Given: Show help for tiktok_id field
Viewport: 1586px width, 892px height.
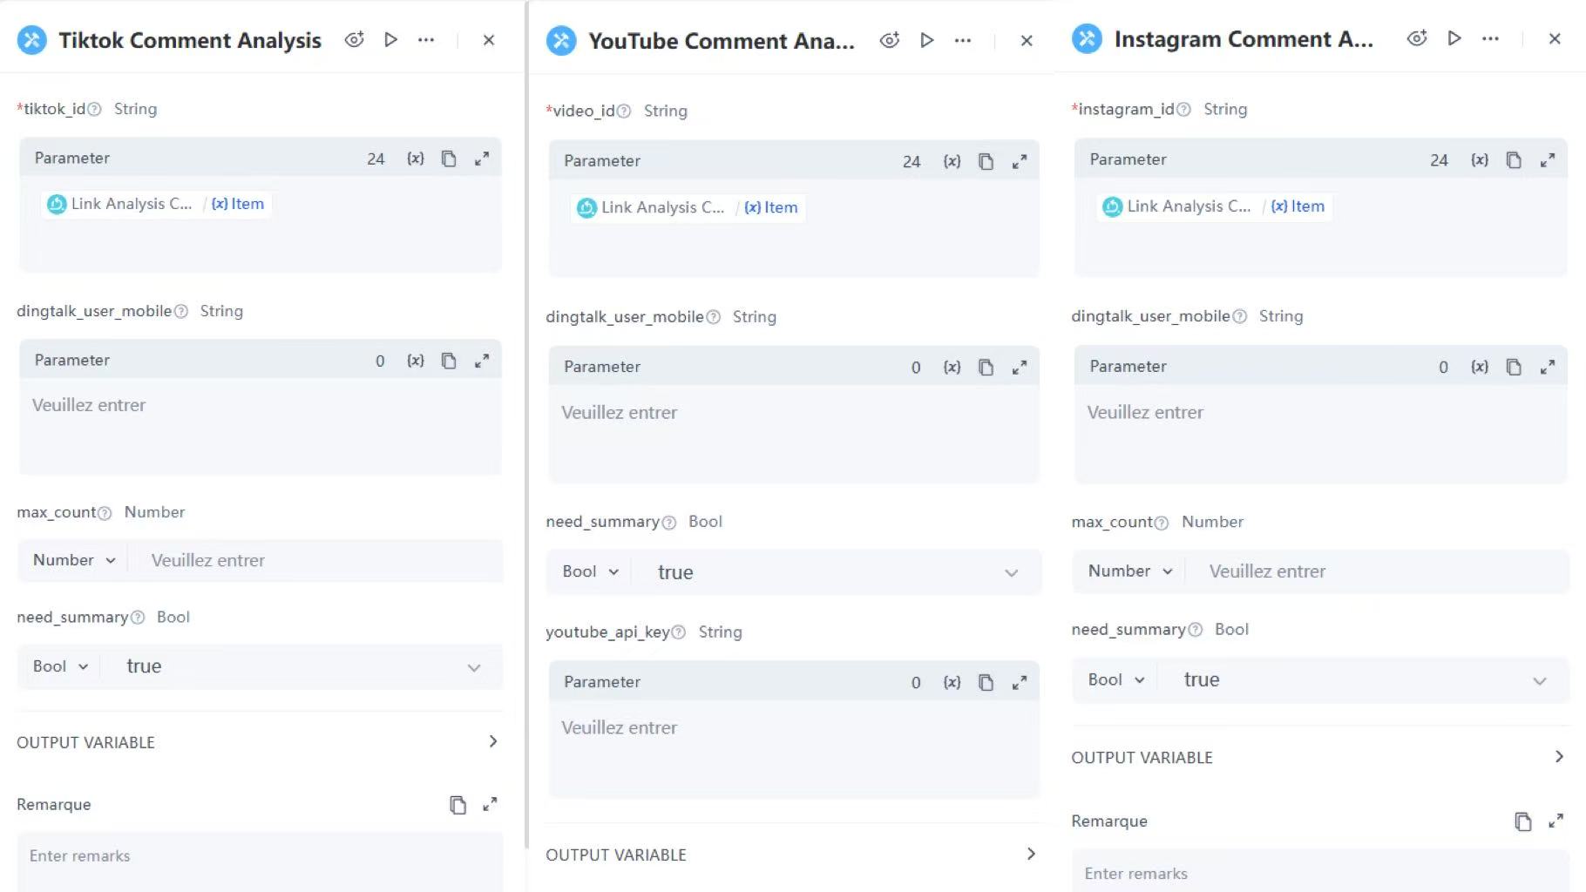Looking at the screenshot, I should pyautogui.click(x=95, y=109).
